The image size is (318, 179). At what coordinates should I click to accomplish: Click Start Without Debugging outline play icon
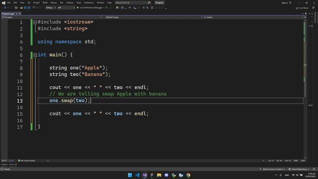pos(107,8)
